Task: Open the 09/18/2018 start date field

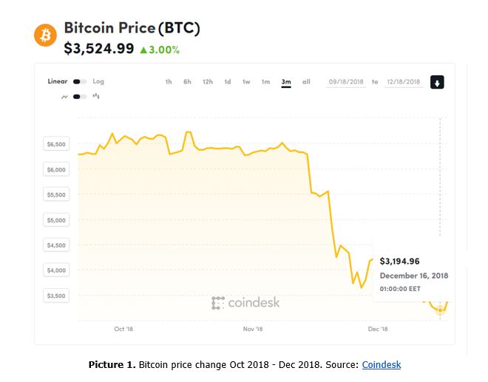Action: tap(346, 82)
